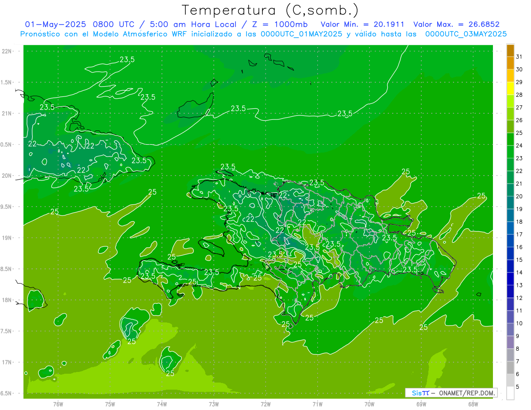Click the "26" label on the color scale
This screenshot has width=531, height=410.
[519, 120]
